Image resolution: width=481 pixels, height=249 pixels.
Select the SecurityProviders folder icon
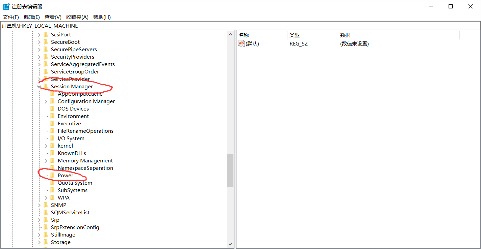[x=46, y=57]
